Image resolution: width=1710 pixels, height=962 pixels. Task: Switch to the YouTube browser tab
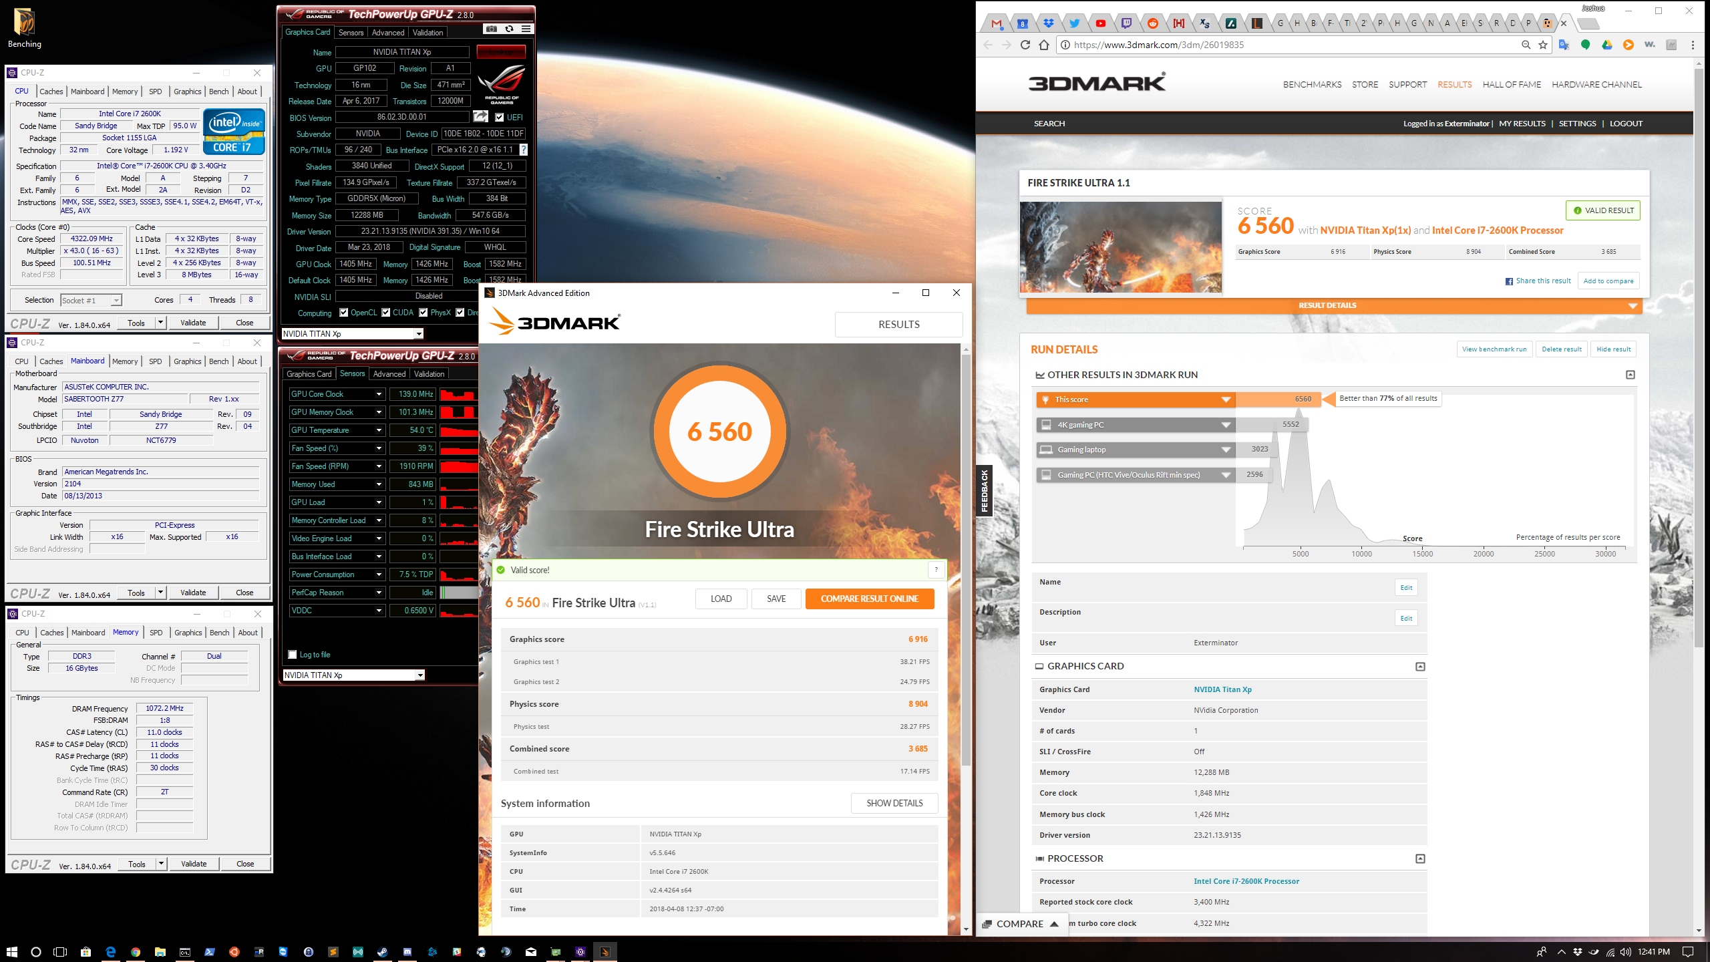click(1101, 23)
